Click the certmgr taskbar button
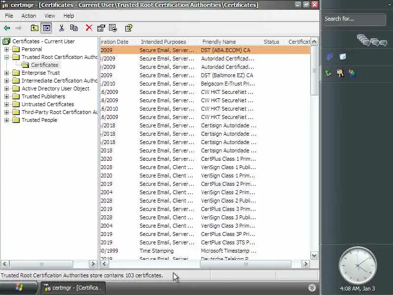Screen dimensions: 393x295 coord(72,288)
